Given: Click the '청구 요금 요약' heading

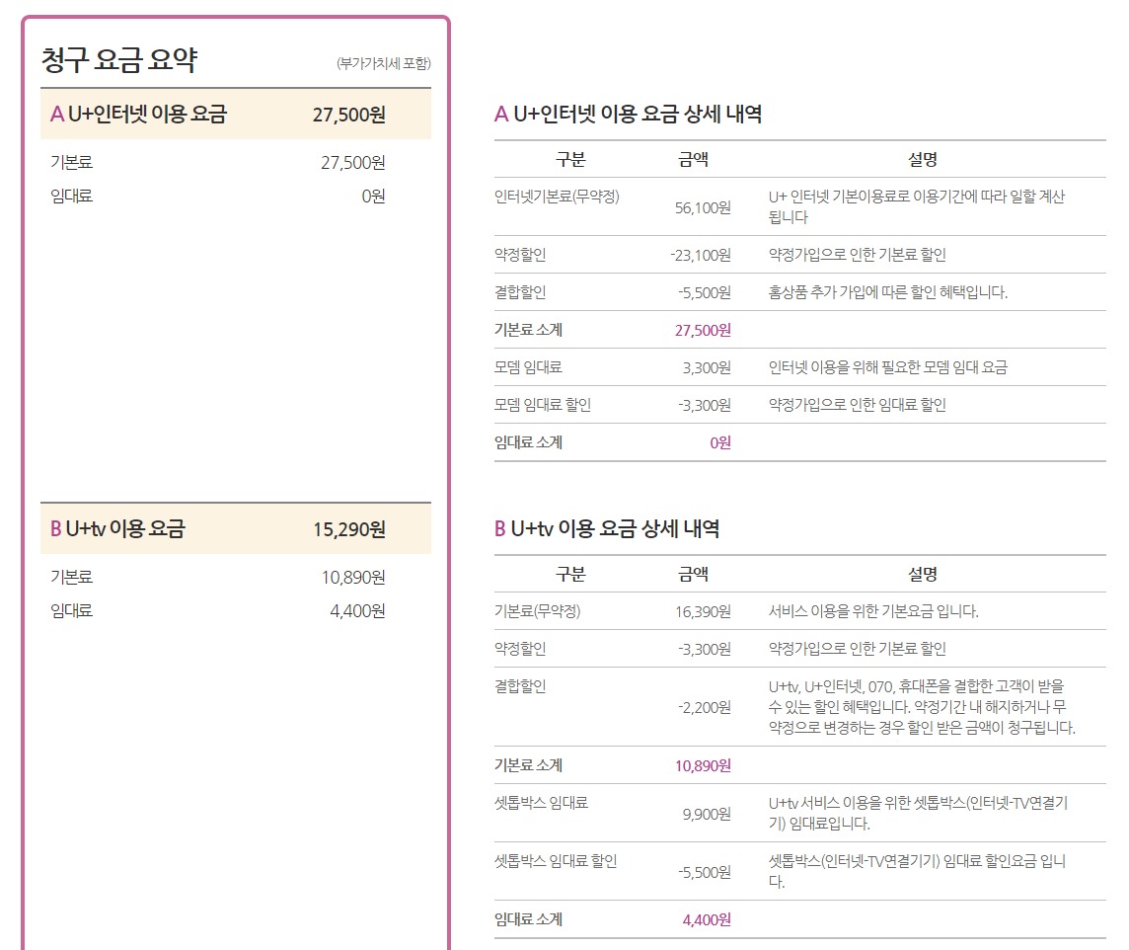Looking at the screenshot, I should tap(118, 60).
